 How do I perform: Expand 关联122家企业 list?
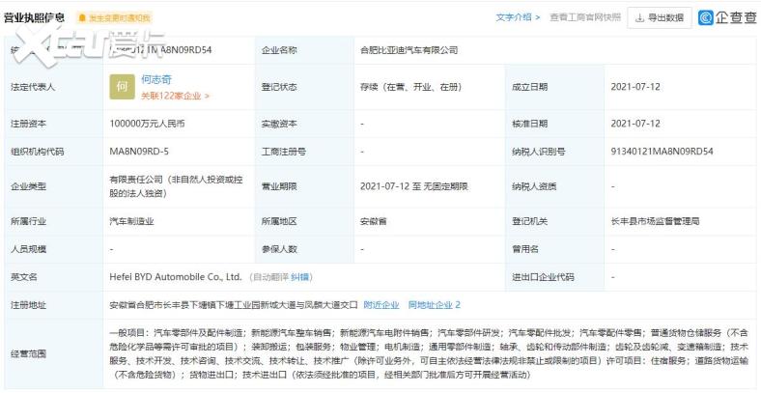[x=175, y=96]
